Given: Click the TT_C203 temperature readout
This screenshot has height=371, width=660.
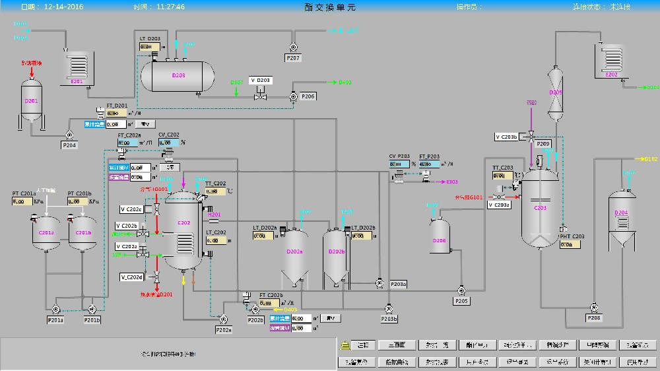Looking at the screenshot, I should (x=503, y=176).
